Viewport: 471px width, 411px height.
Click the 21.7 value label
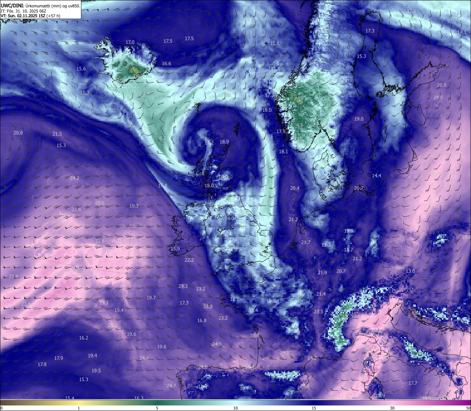(306, 243)
